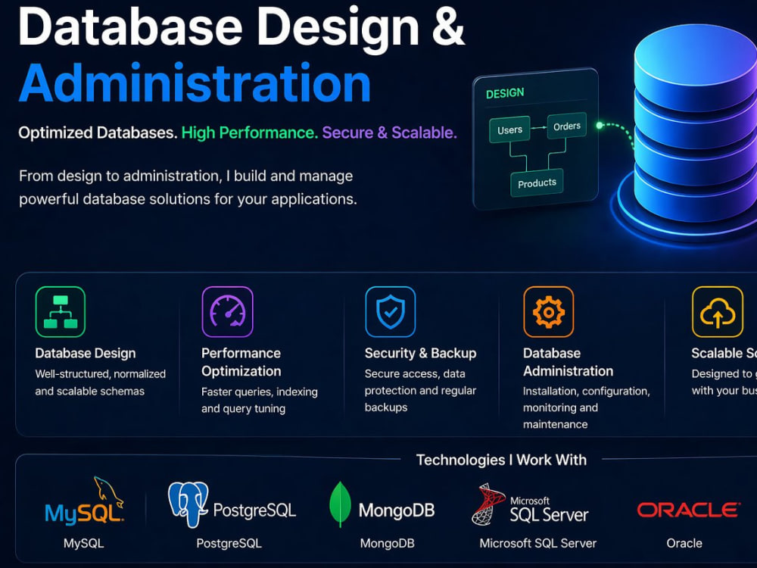
Task: Click the Products box in the design diagram
Action: 537,183
